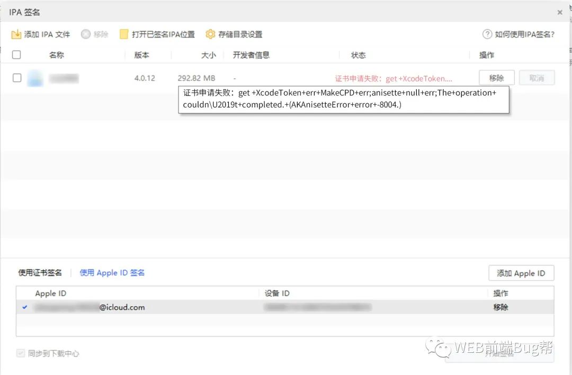Click the app icon thumbnail in the list
This screenshot has width=572, height=375.
click(35, 78)
